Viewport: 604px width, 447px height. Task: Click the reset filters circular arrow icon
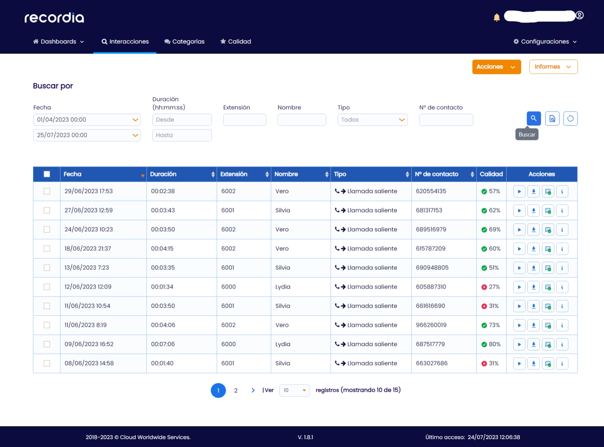(570, 119)
